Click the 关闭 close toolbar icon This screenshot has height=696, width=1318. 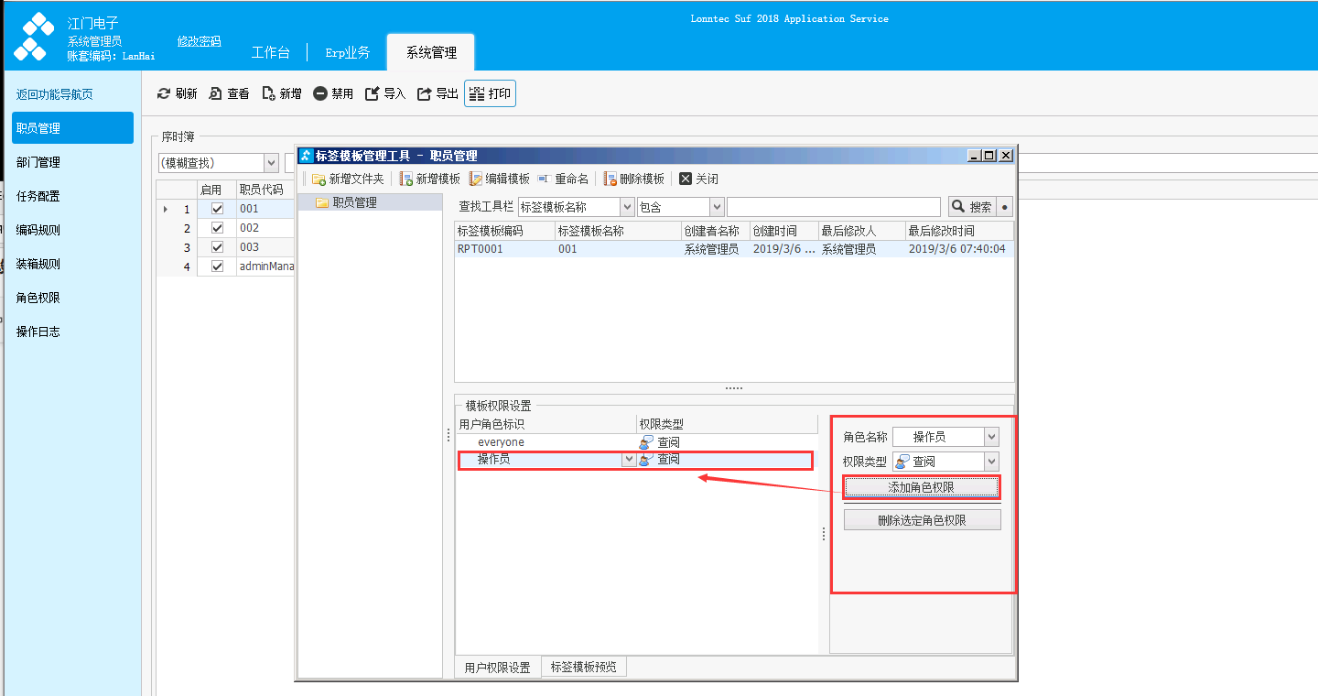click(x=686, y=179)
